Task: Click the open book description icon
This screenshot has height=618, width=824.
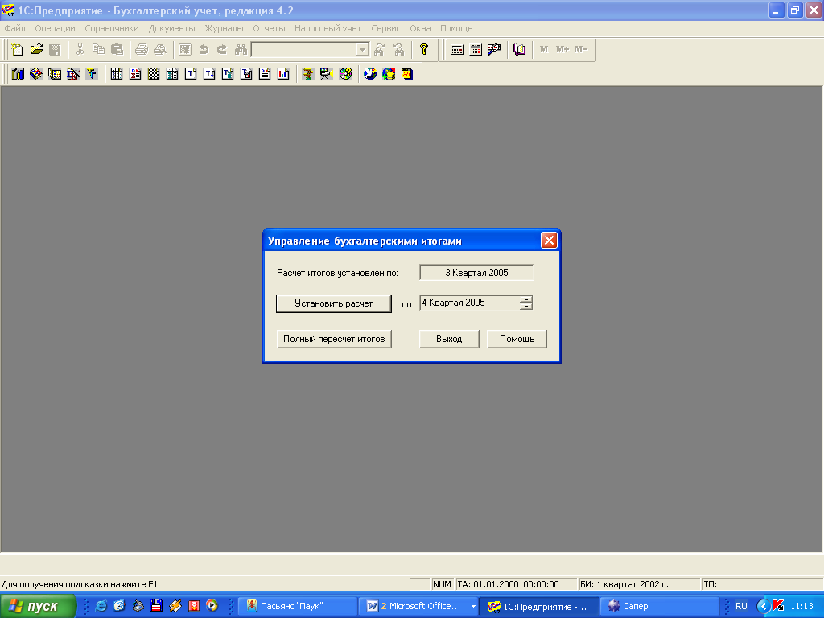Action: click(x=519, y=49)
